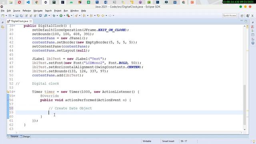This screenshot has height=144, width=256.
Task: Open the Search menu
Action: (48, 11)
